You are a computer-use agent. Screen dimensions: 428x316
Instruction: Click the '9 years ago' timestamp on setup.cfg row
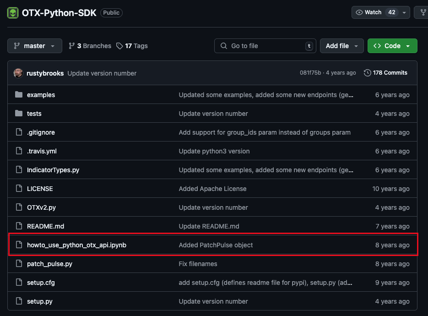(392, 283)
